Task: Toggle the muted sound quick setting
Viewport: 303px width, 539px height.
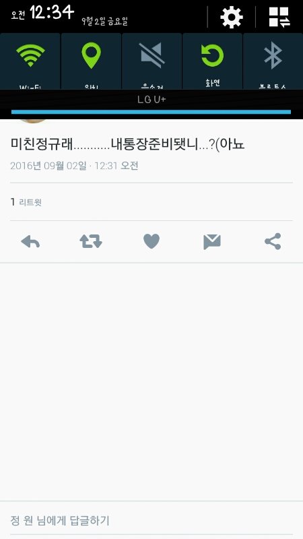Action: point(152,61)
